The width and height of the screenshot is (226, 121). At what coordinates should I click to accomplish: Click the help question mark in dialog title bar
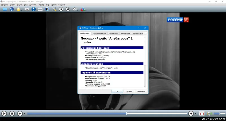point(139,28)
